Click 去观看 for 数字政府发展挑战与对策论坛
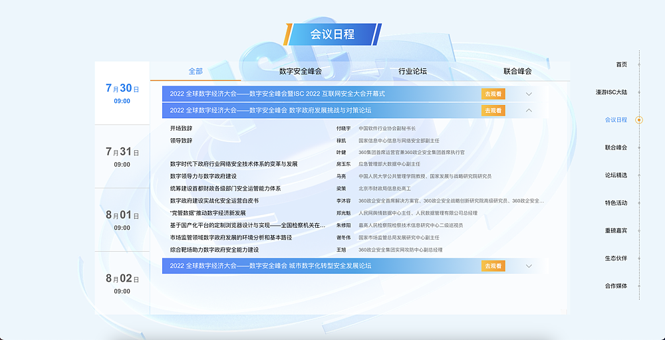665x340 pixels. pyautogui.click(x=493, y=110)
